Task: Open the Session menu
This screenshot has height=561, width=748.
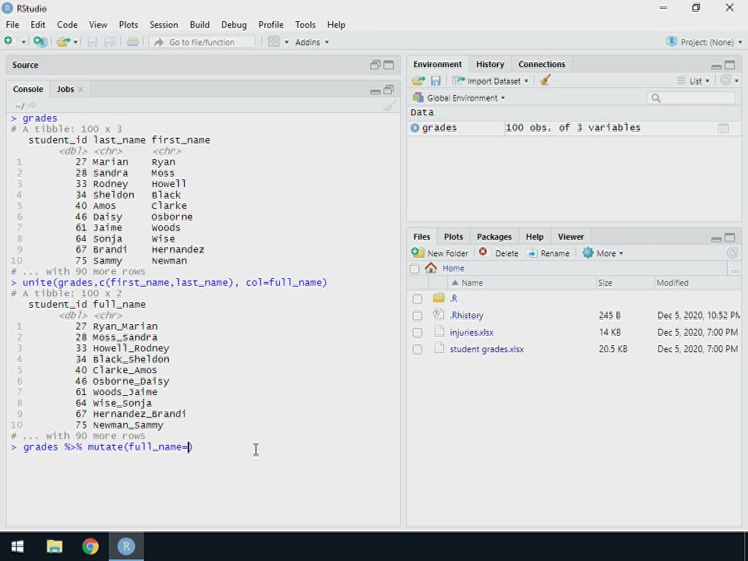Action: [x=164, y=25]
